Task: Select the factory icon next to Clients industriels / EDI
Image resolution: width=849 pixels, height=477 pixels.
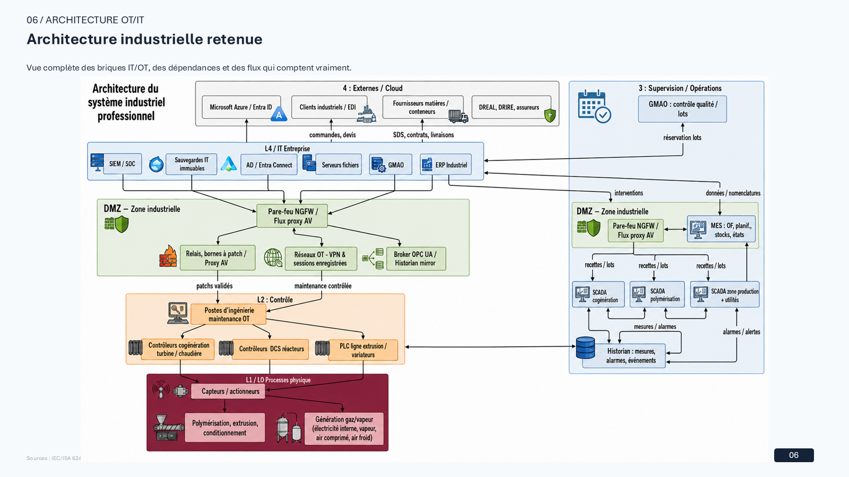Action: (367, 113)
